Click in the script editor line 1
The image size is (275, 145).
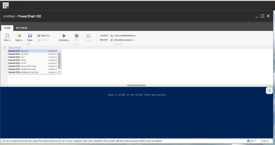pos(140,48)
